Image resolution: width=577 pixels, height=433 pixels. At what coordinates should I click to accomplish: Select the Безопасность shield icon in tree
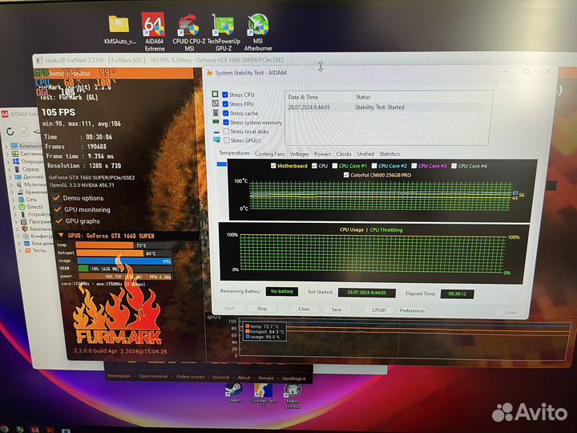pos(25,229)
